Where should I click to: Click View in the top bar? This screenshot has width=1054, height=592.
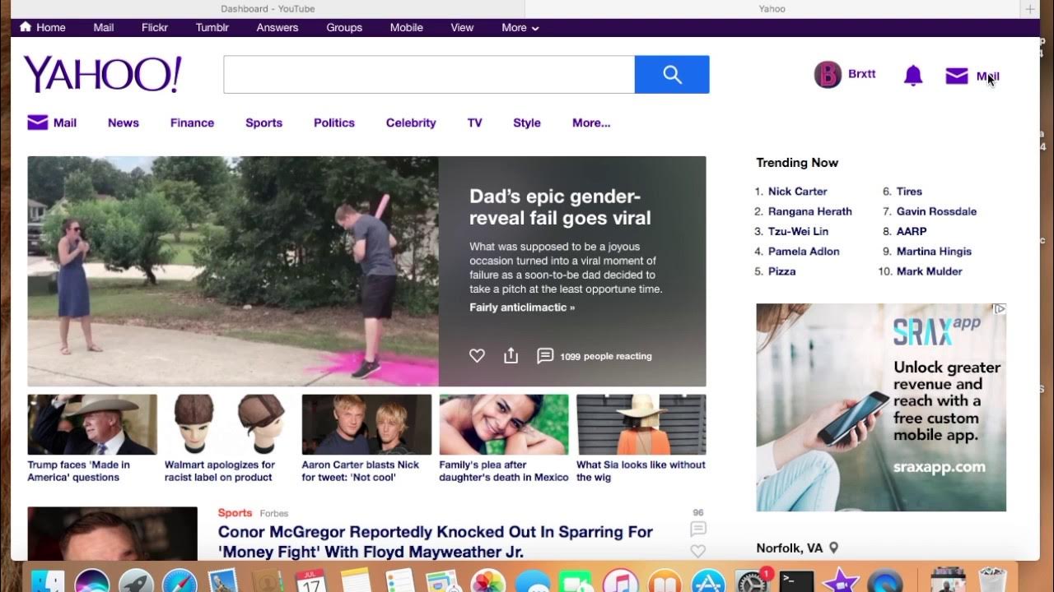[x=462, y=27]
